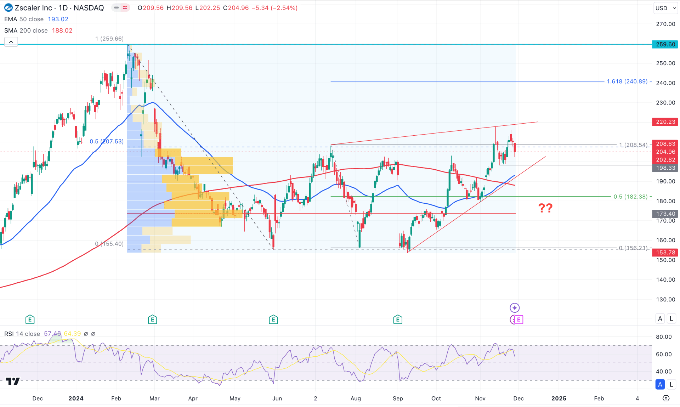Select the red ?? text annotation

tap(545, 208)
